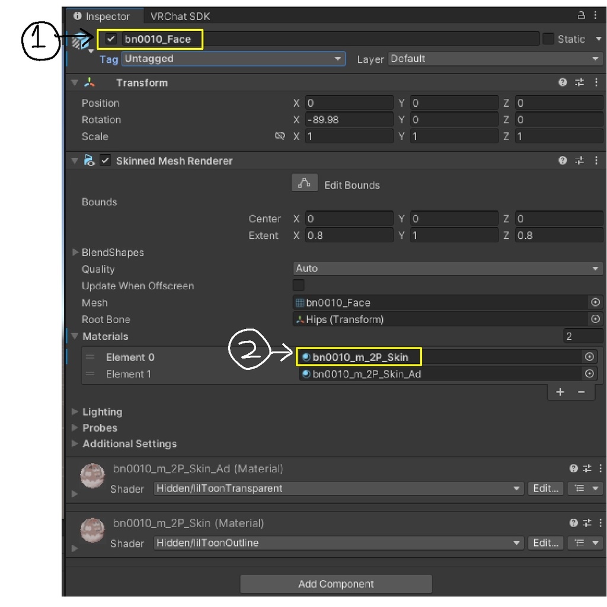Click the bn0010_m_2P_Skin_Ad material preview sphere
Screen dimensions: 607x607
pyautogui.click(x=92, y=476)
